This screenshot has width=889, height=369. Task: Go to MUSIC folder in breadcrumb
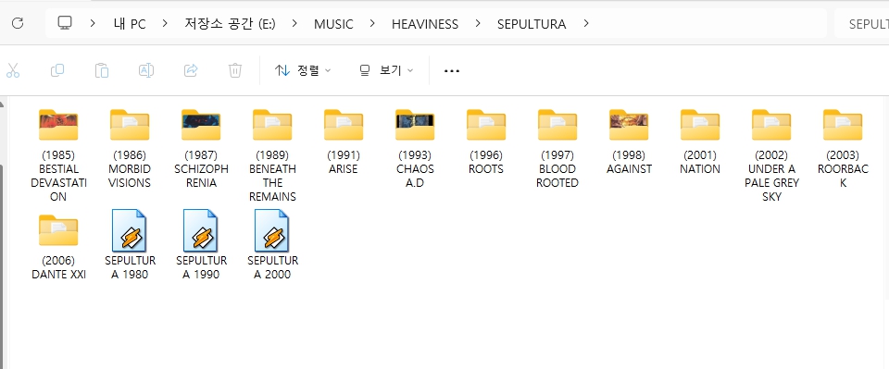pos(334,24)
